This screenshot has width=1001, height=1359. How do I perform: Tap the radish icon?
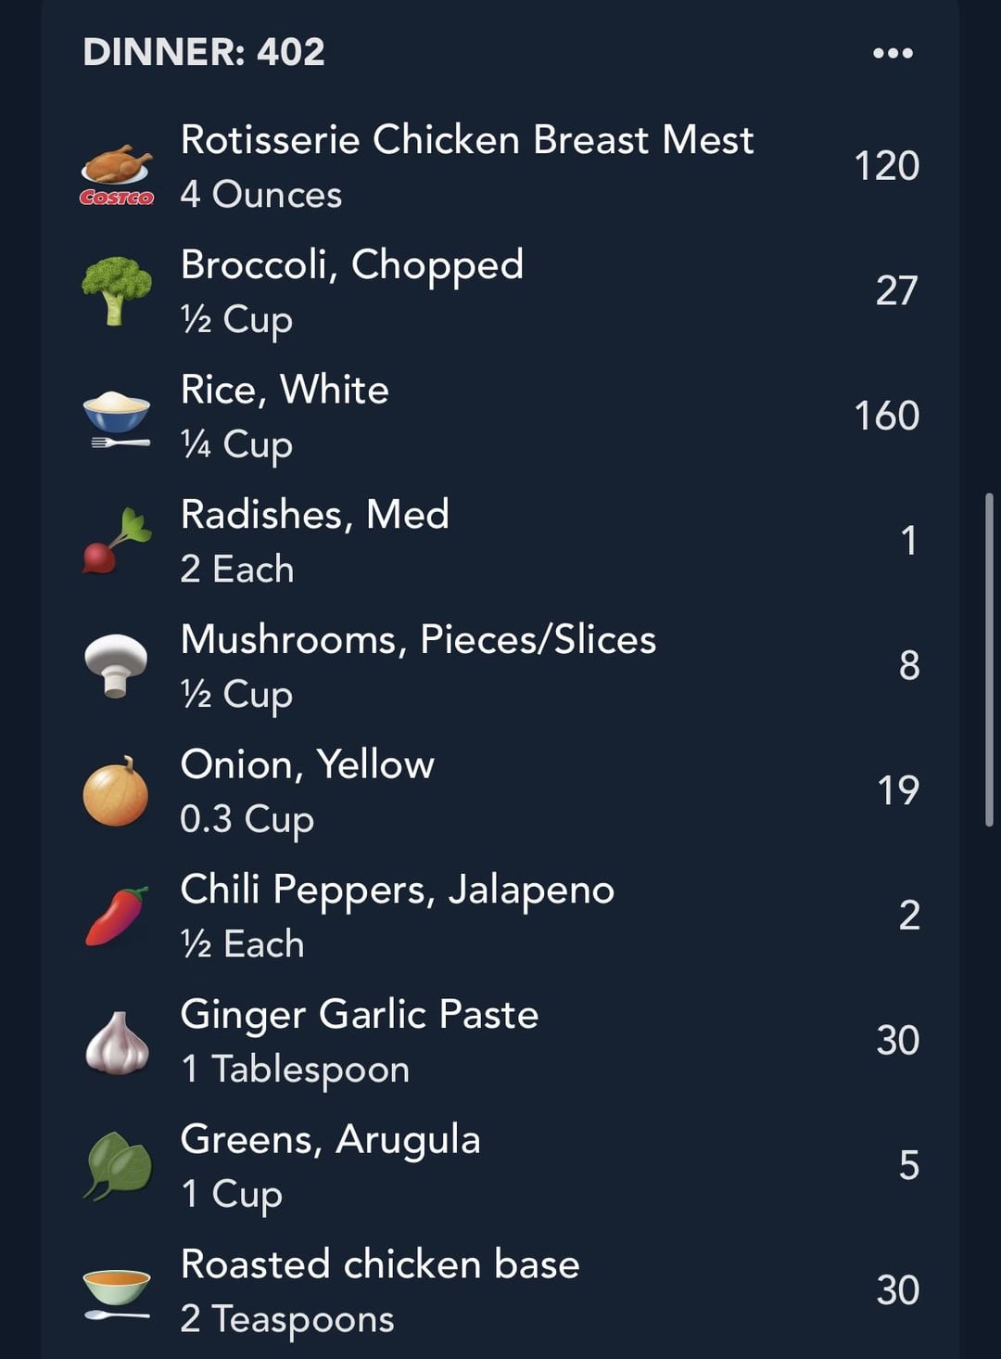117,542
